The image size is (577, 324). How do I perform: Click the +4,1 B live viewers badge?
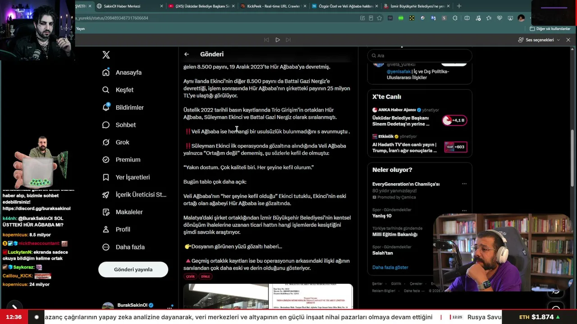pyautogui.click(x=454, y=120)
